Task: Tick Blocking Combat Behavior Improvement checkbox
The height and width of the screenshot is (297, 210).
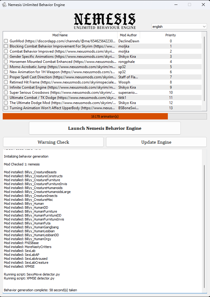Action: pos(6,46)
